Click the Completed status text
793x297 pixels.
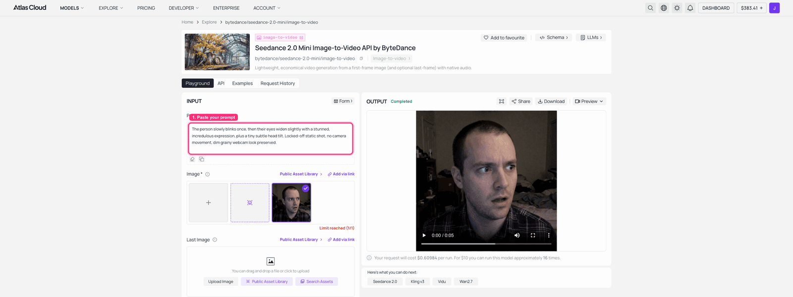[x=401, y=101]
